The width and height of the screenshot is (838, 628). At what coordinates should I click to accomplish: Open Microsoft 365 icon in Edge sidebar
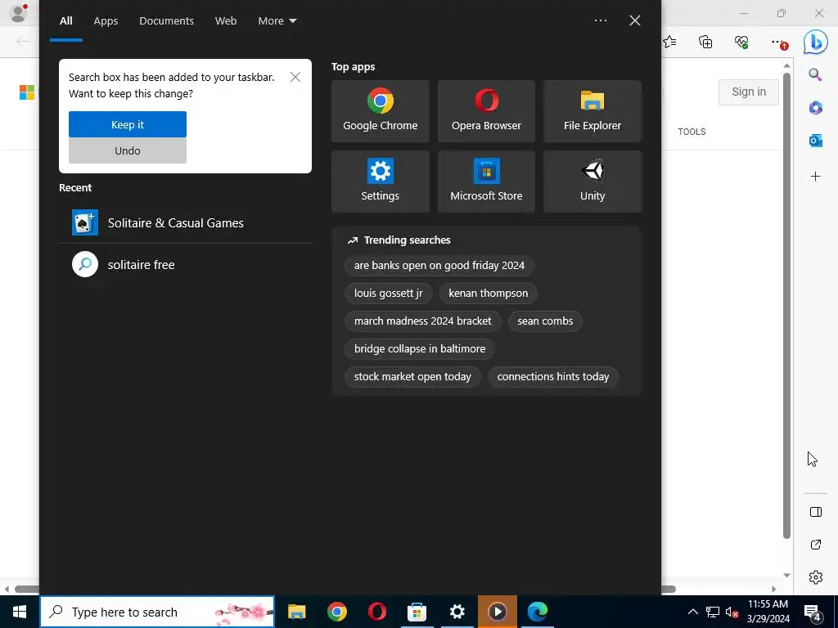point(815,107)
